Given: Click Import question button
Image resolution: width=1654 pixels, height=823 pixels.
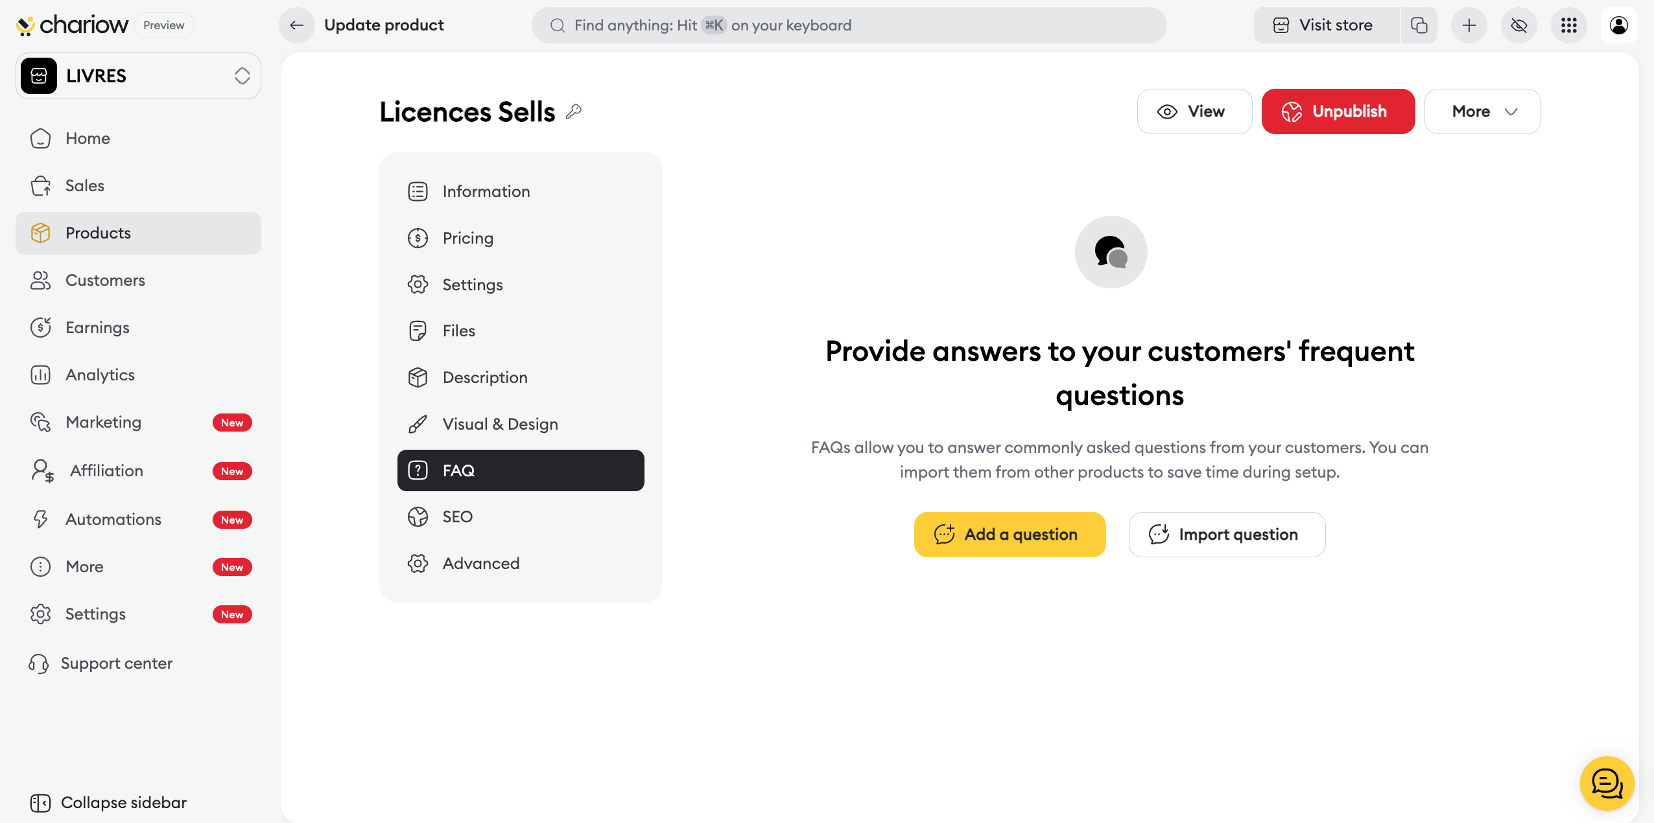Looking at the screenshot, I should click(x=1227, y=535).
